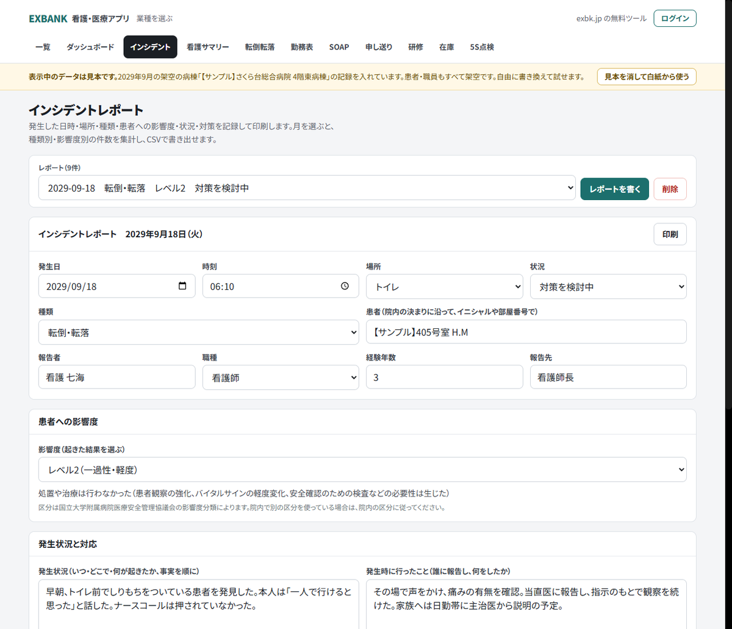
Task: Click the 患者 field with 405号室 H.M
Action: point(526,332)
